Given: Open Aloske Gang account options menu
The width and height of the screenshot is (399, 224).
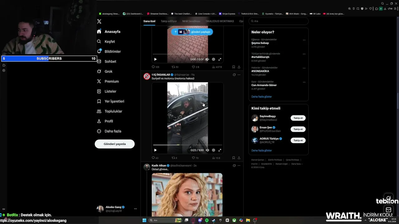Looking at the screenshot, I should coord(135,209).
